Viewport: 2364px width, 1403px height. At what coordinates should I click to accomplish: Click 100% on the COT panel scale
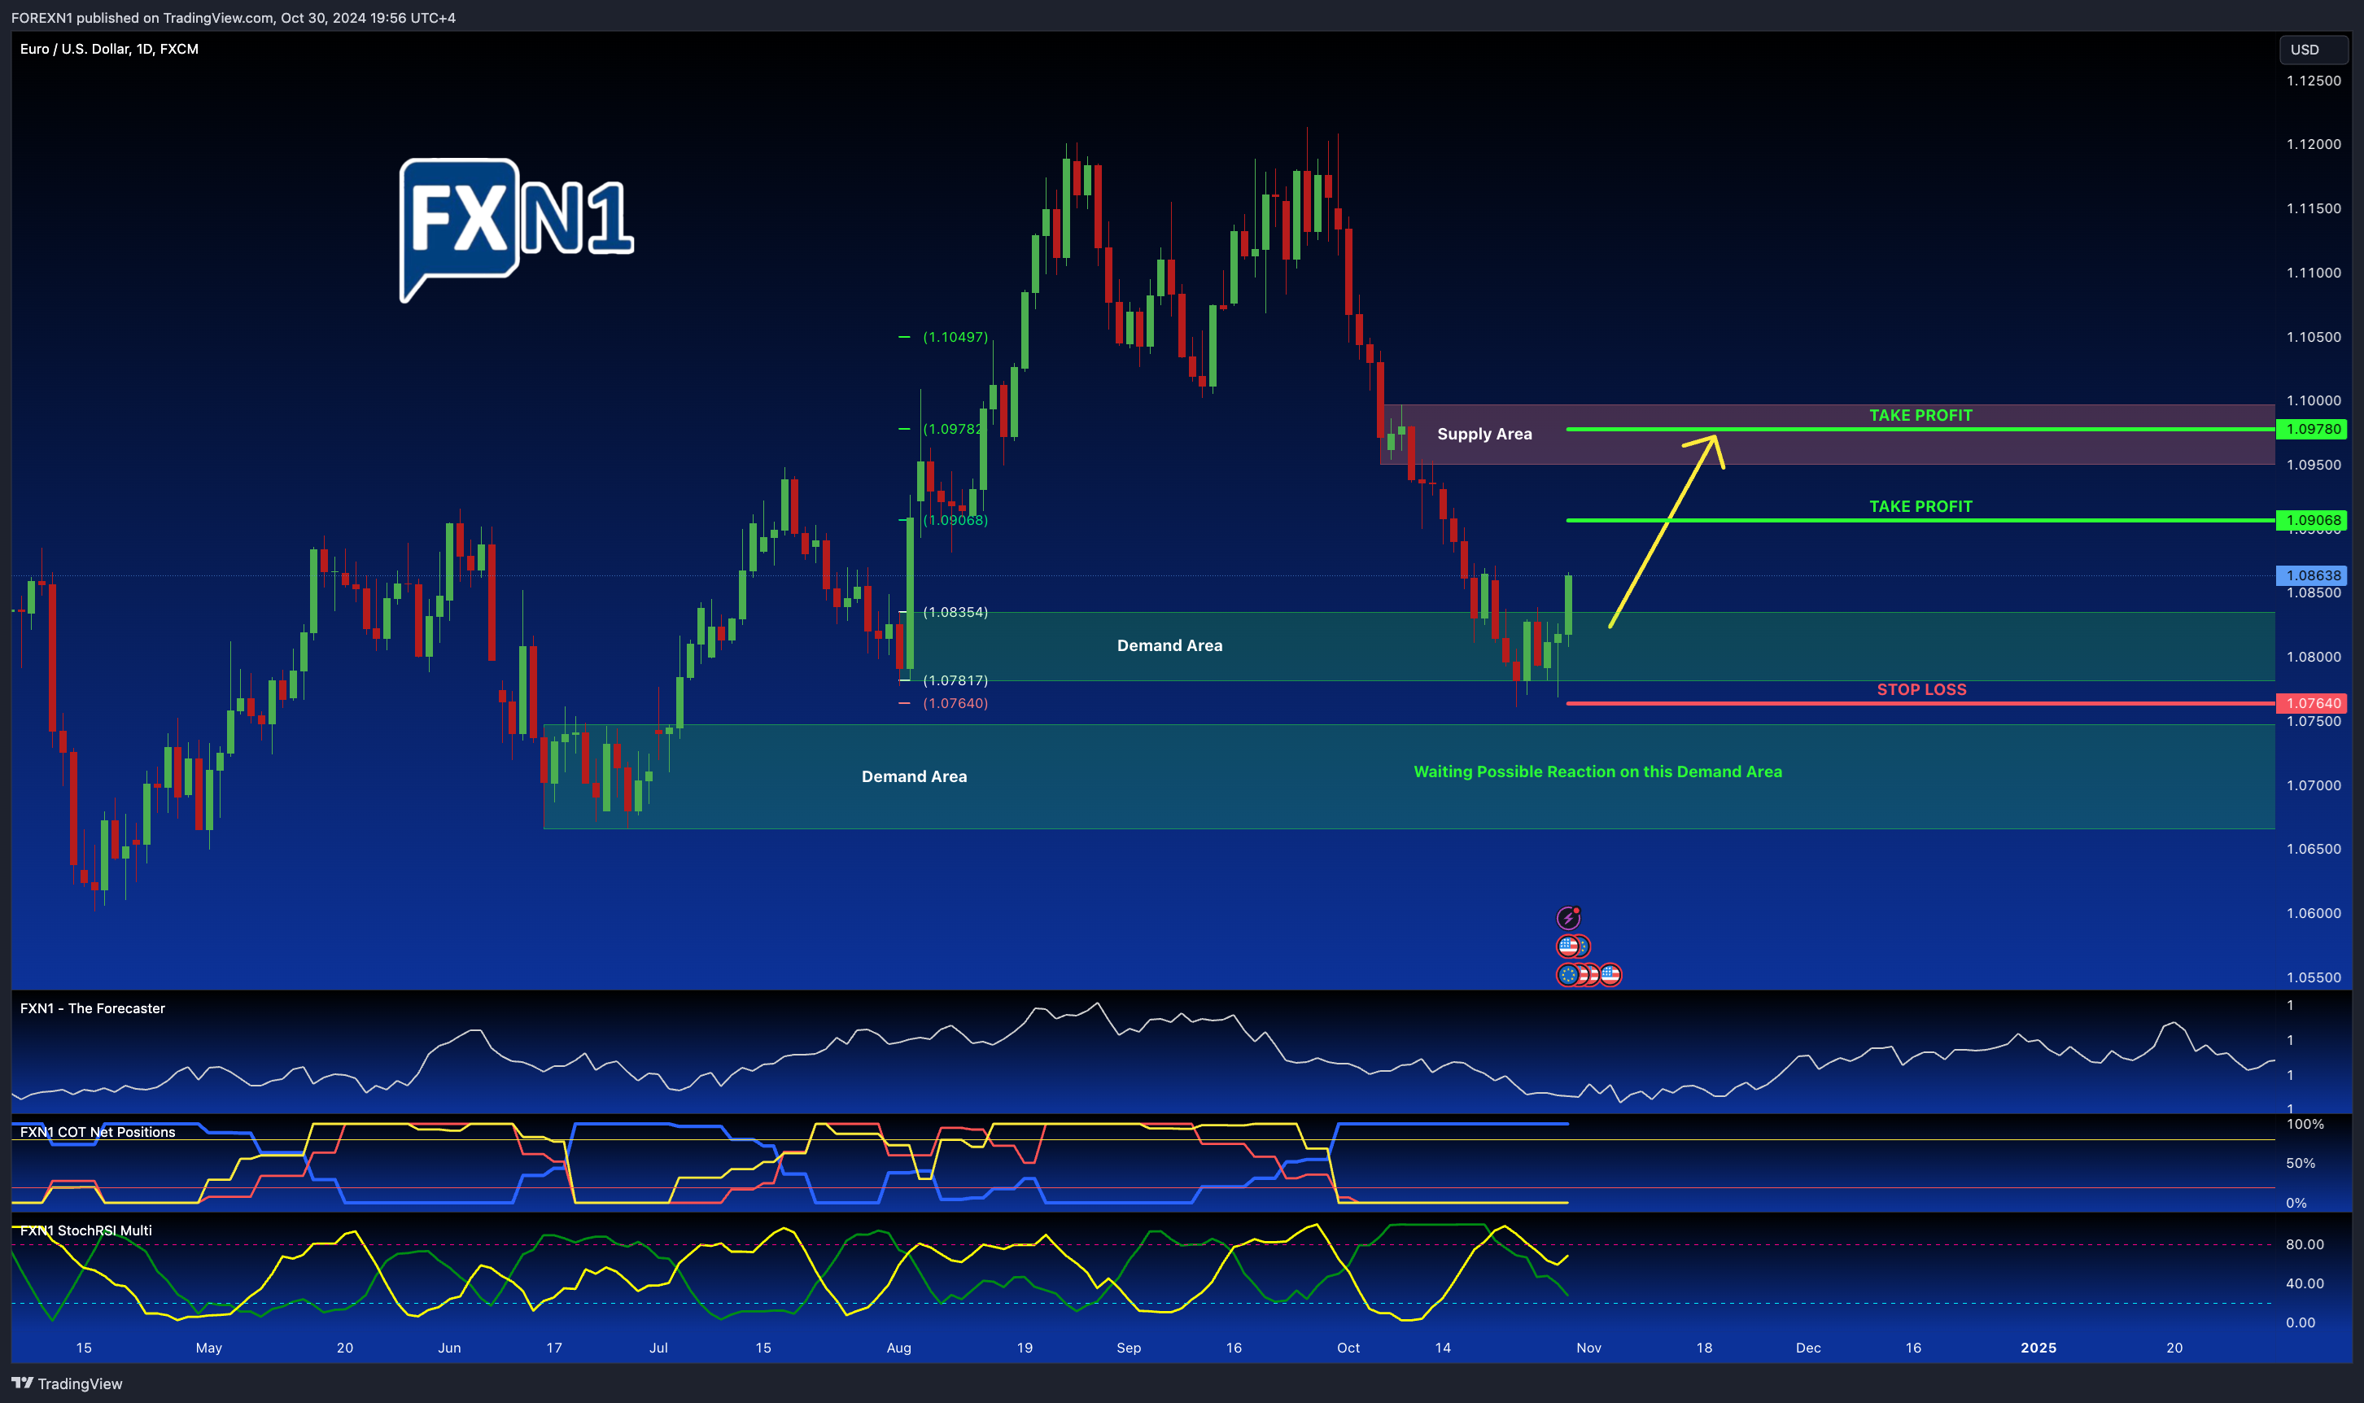point(2305,1124)
